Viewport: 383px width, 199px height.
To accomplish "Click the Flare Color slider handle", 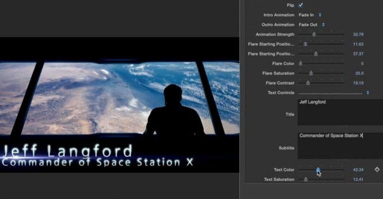I will click(x=300, y=63).
